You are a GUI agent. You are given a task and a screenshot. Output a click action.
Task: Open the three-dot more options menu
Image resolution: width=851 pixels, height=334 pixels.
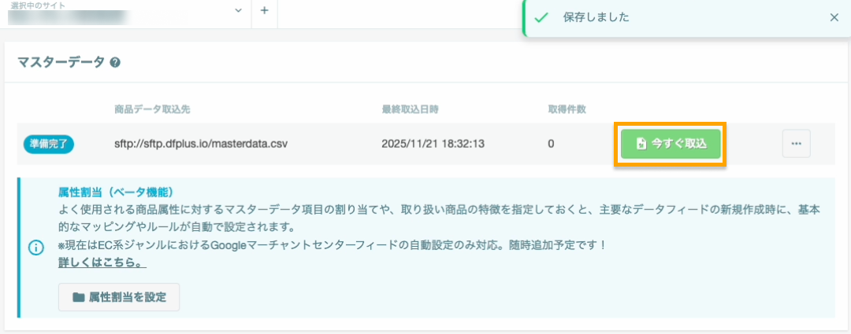point(796,144)
